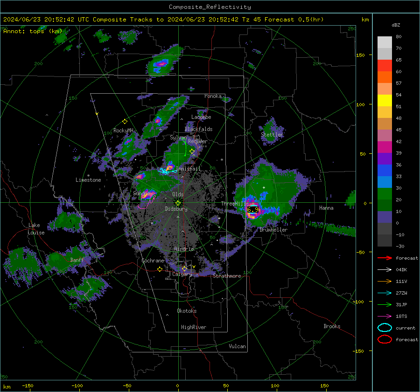
Task: Click the red forecast arrow legend icon
Action: (385, 258)
